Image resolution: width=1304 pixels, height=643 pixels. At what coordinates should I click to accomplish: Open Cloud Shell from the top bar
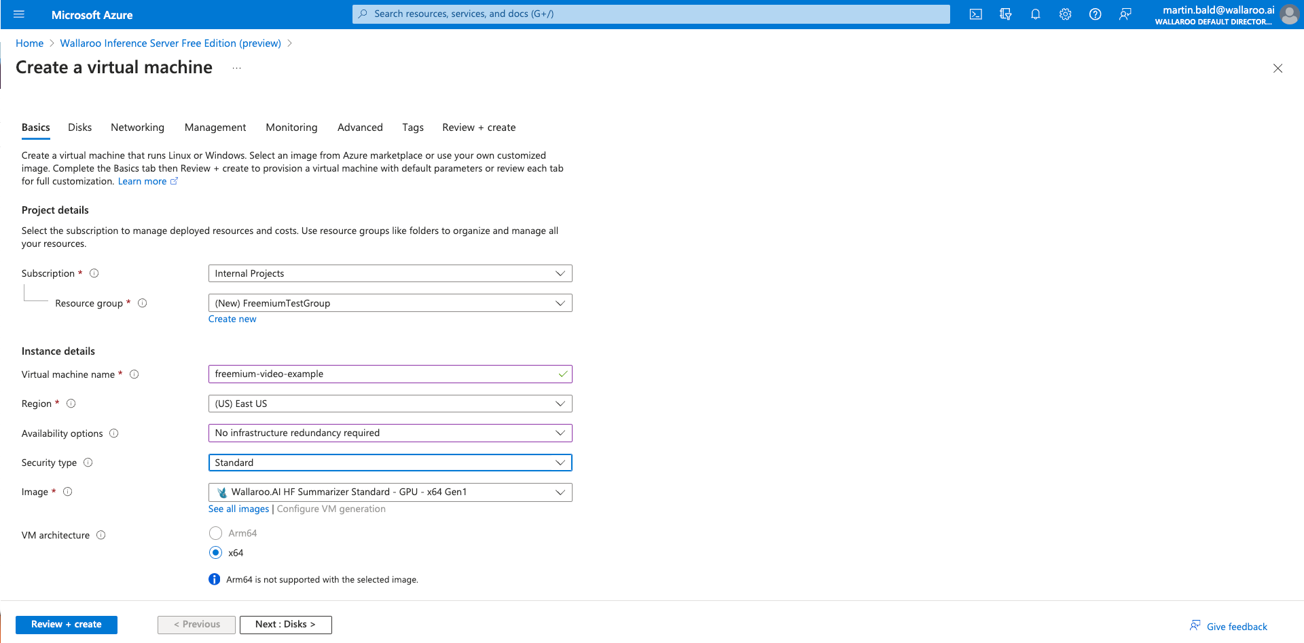pyautogui.click(x=975, y=14)
